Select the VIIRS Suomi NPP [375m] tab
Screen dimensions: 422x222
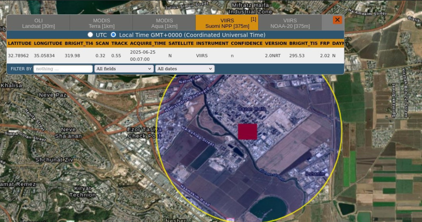pos(227,22)
